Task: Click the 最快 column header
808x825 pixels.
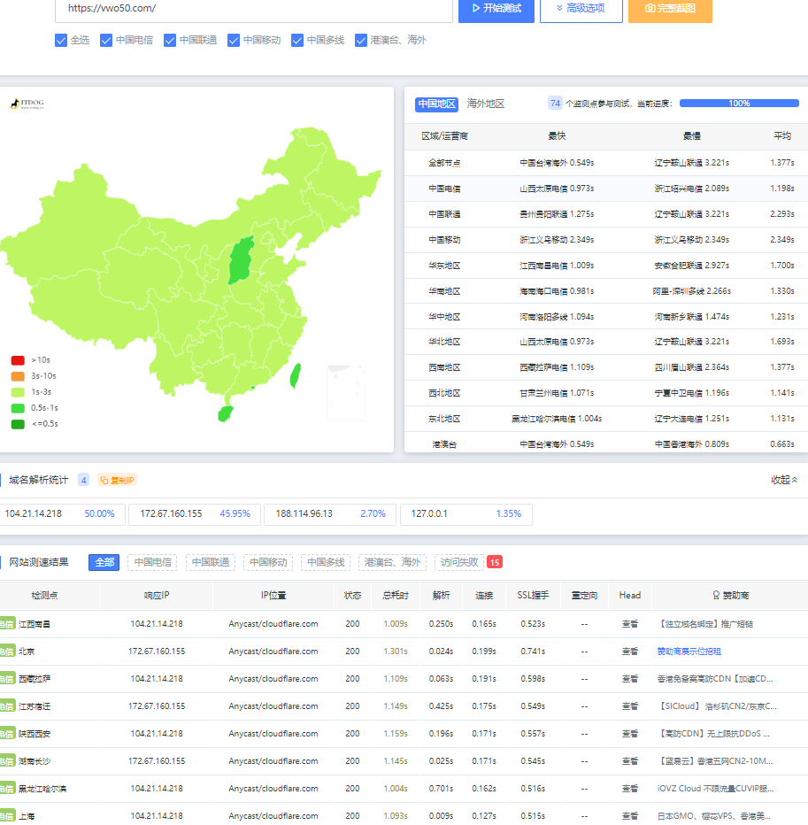Action: click(x=557, y=136)
